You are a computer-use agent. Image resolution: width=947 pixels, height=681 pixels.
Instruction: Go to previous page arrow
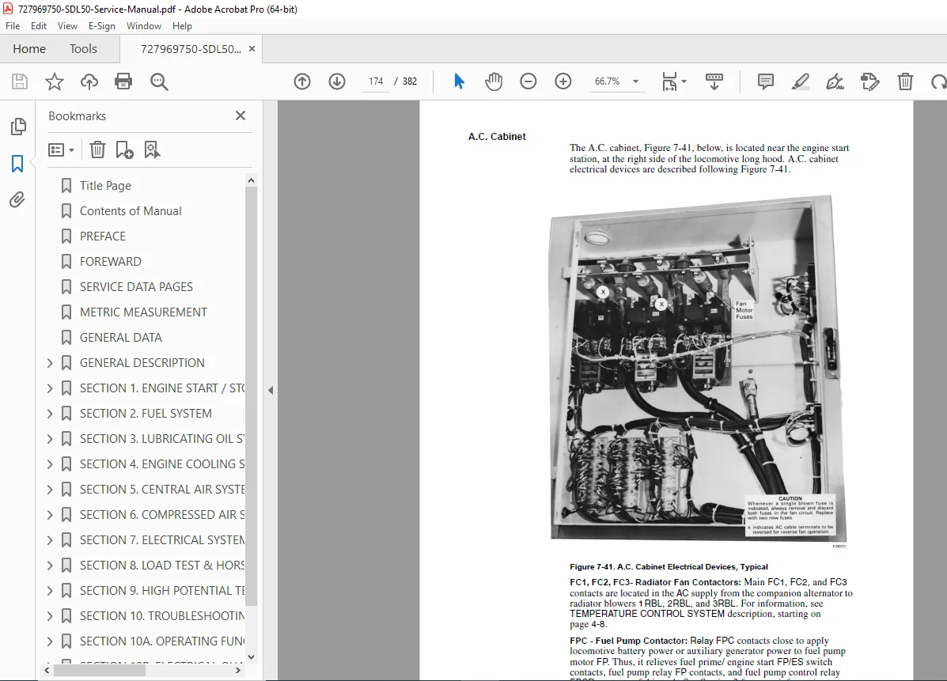pos(302,81)
